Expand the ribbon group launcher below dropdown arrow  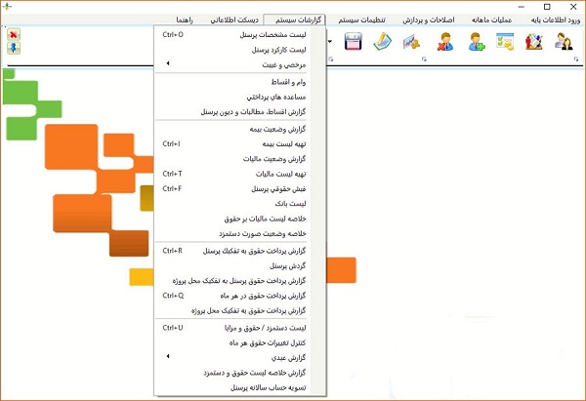coord(330,59)
